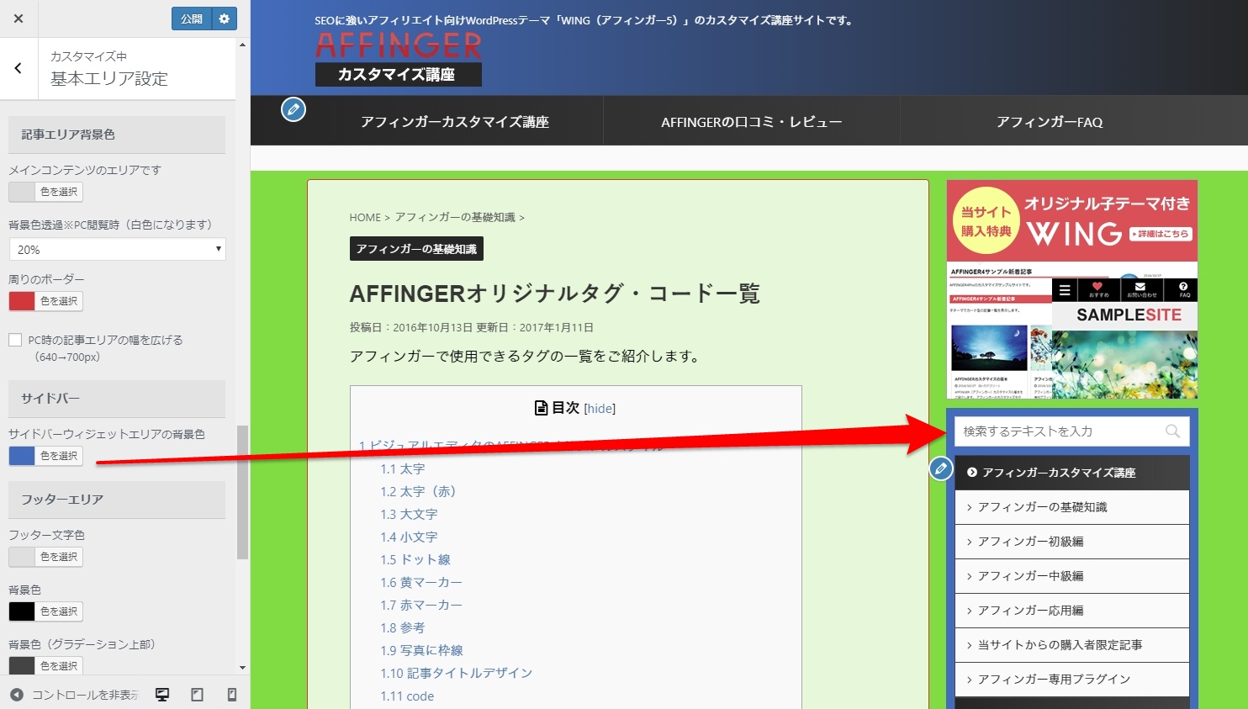Pick the blue sidebar widget background color
The height and width of the screenshot is (709, 1248).
click(x=45, y=456)
